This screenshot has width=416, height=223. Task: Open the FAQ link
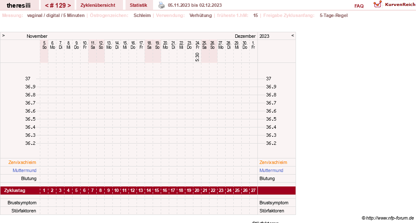(359, 6)
